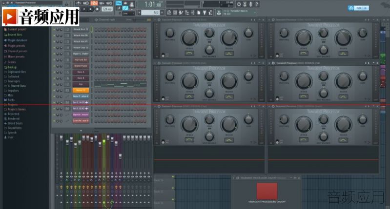Click the arrow auto-scroll icon beside the keyboard icon
390x209 pixels.
pyautogui.click(x=125, y=3)
